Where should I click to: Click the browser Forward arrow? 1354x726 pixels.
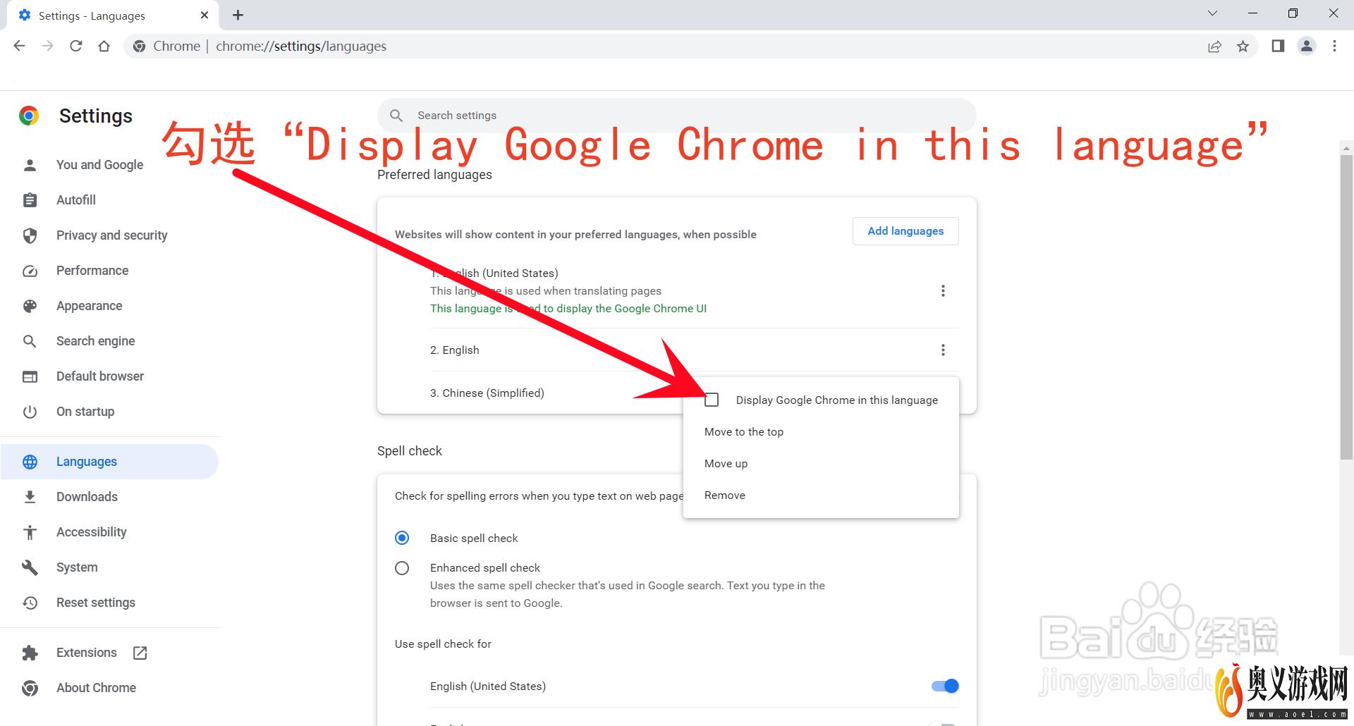pyautogui.click(x=47, y=46)
